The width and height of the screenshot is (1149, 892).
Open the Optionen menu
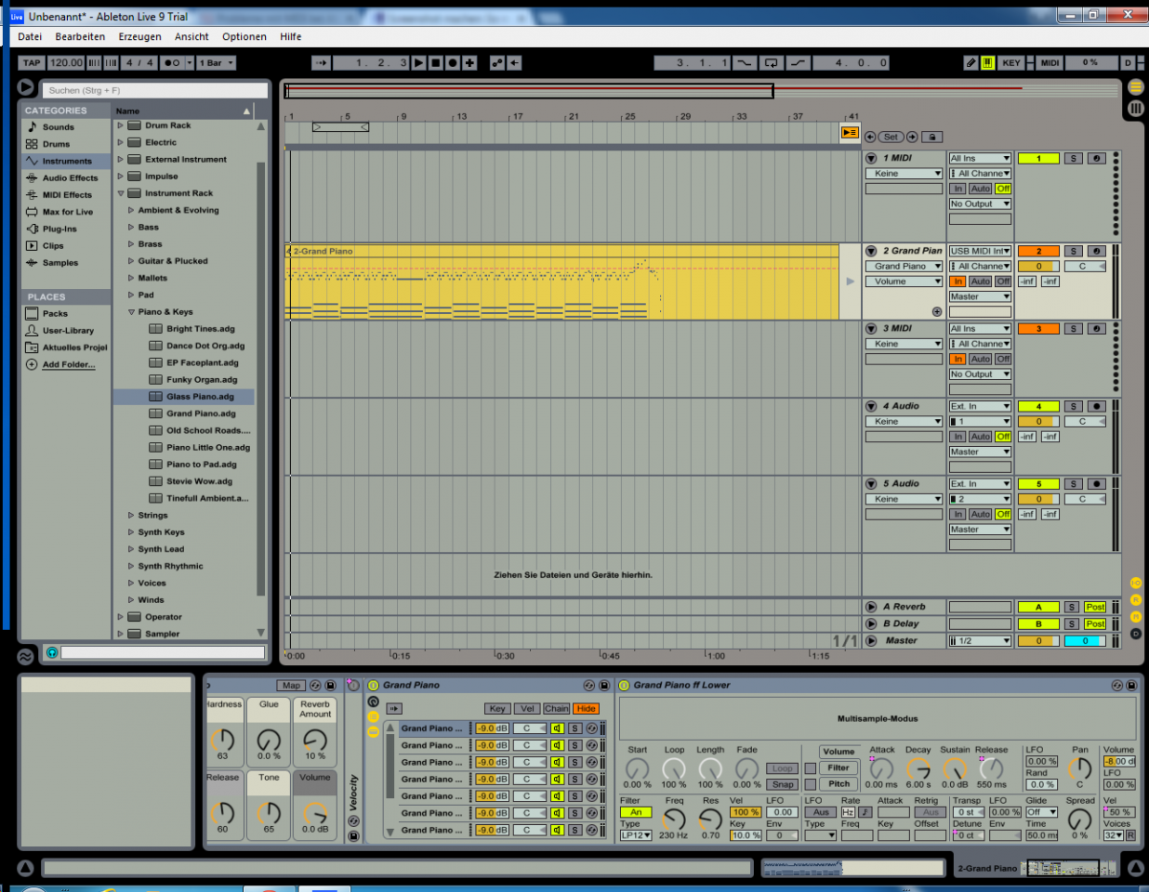coord(244,37)
